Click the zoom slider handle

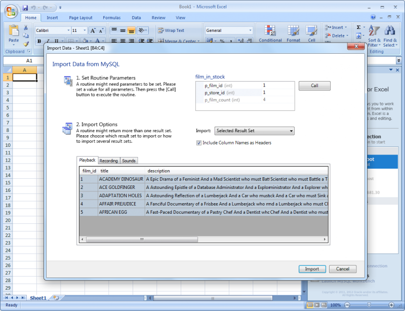[x=369, y=305]
